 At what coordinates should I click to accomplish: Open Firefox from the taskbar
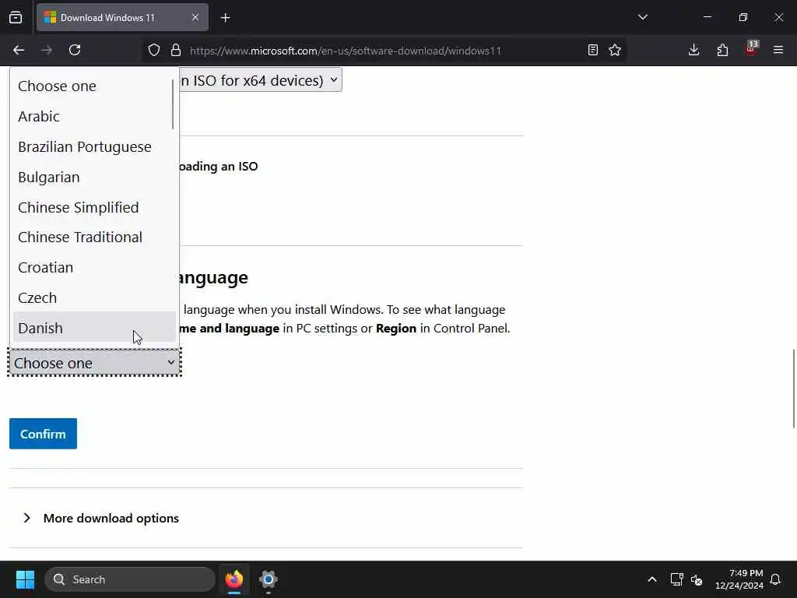pyautogui.click(x=234, y=579)
